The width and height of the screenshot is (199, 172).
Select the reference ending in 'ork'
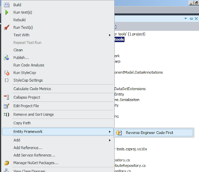click(117, 56)
